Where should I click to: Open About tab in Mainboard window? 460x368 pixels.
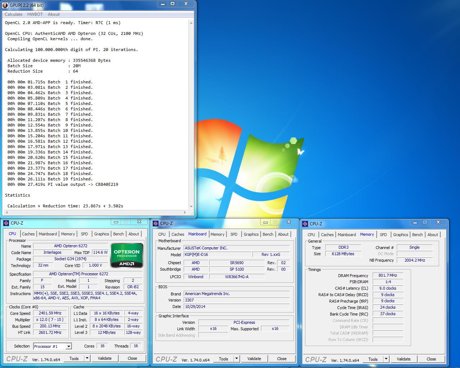(x=283, y=234)
